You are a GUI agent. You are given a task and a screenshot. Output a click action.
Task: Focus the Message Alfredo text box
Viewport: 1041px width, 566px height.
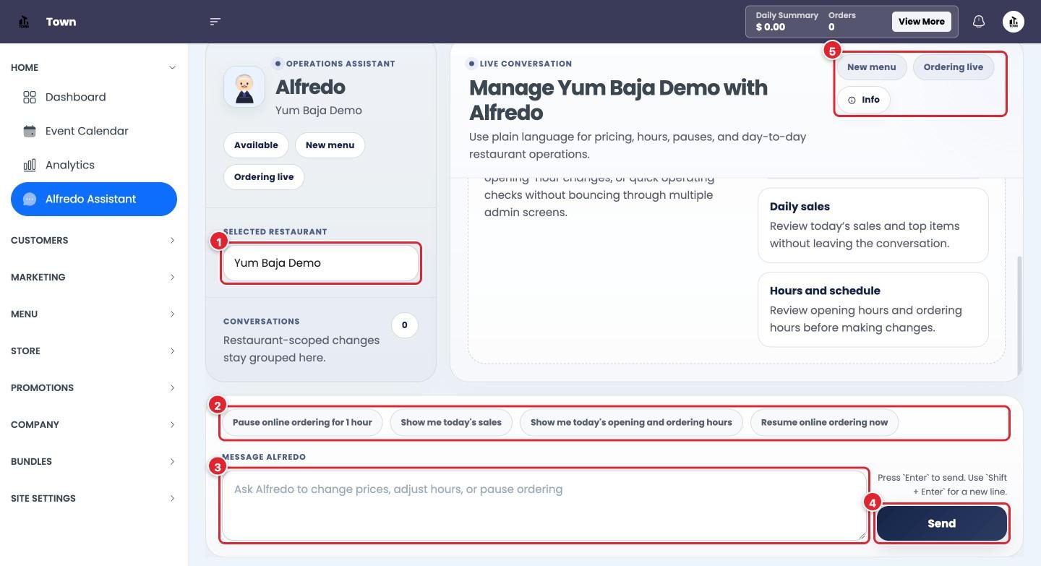coord(544,505)
